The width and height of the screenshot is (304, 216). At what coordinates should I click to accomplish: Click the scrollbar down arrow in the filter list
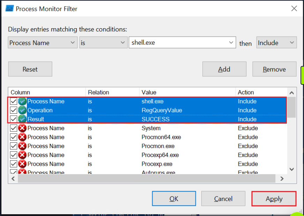coord(291,169)
